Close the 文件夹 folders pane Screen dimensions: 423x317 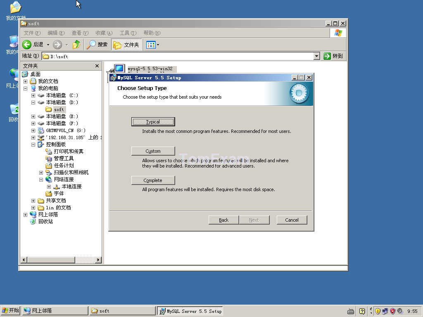click(x=97, y=66)
